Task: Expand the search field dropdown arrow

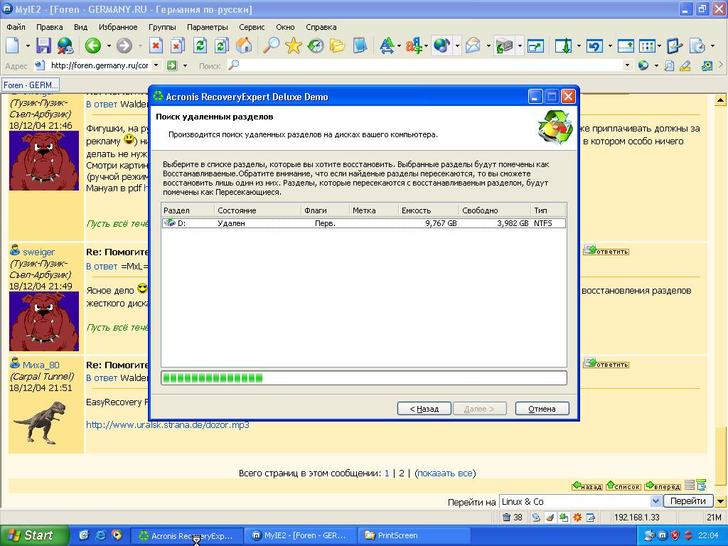Action: 627,65
